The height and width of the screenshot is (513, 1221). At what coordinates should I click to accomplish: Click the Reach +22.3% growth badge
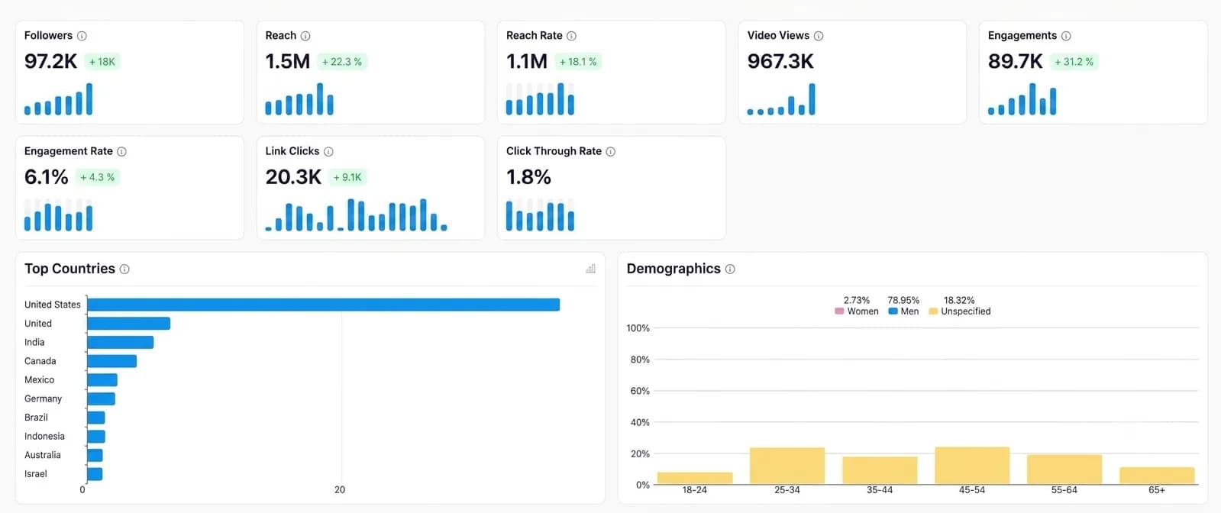click(x=342, y=62)
